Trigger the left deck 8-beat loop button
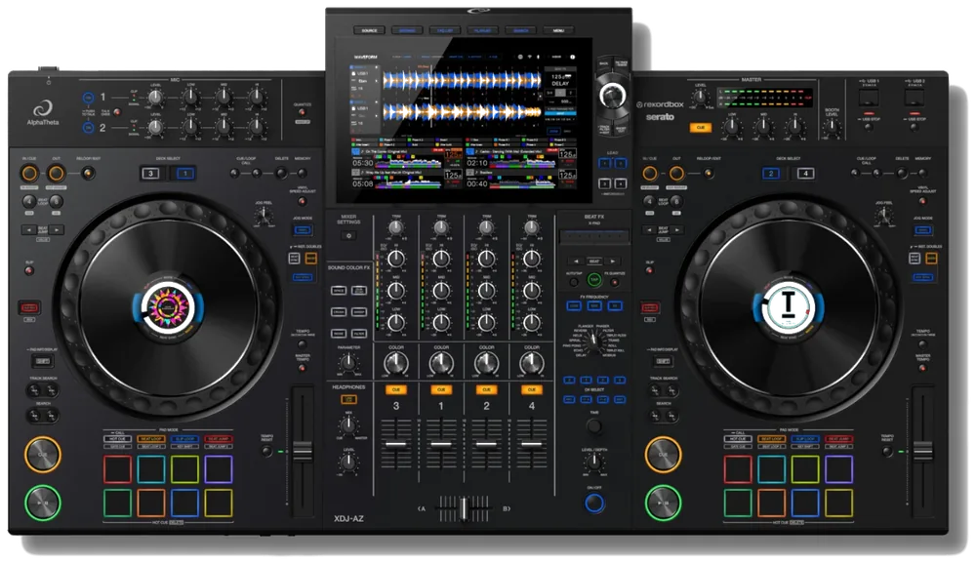The height and width of the screenshot is (564, 976). coord(56,201)
